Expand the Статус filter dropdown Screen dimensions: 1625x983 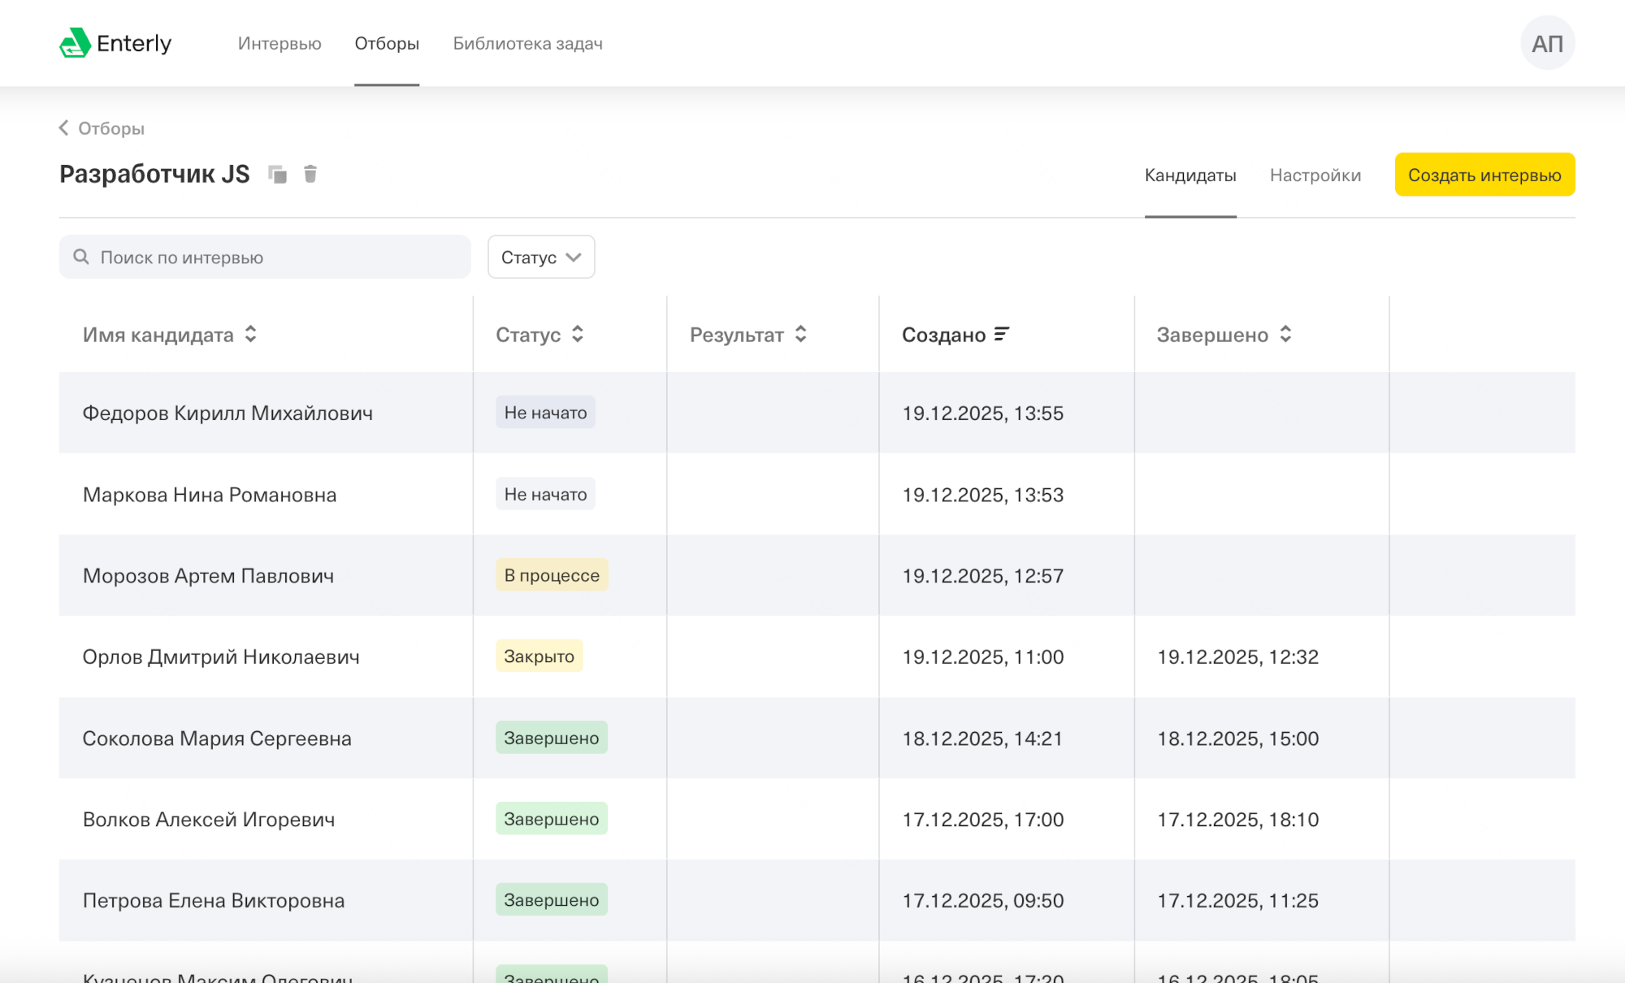pyautogui.click(x=541, y=257)
